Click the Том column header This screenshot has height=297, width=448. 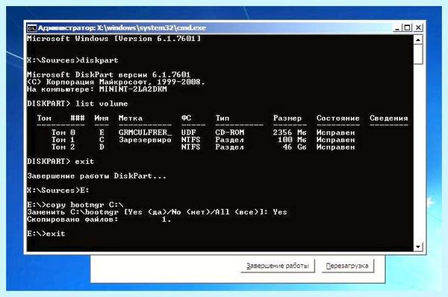click(x=44, y=118)
